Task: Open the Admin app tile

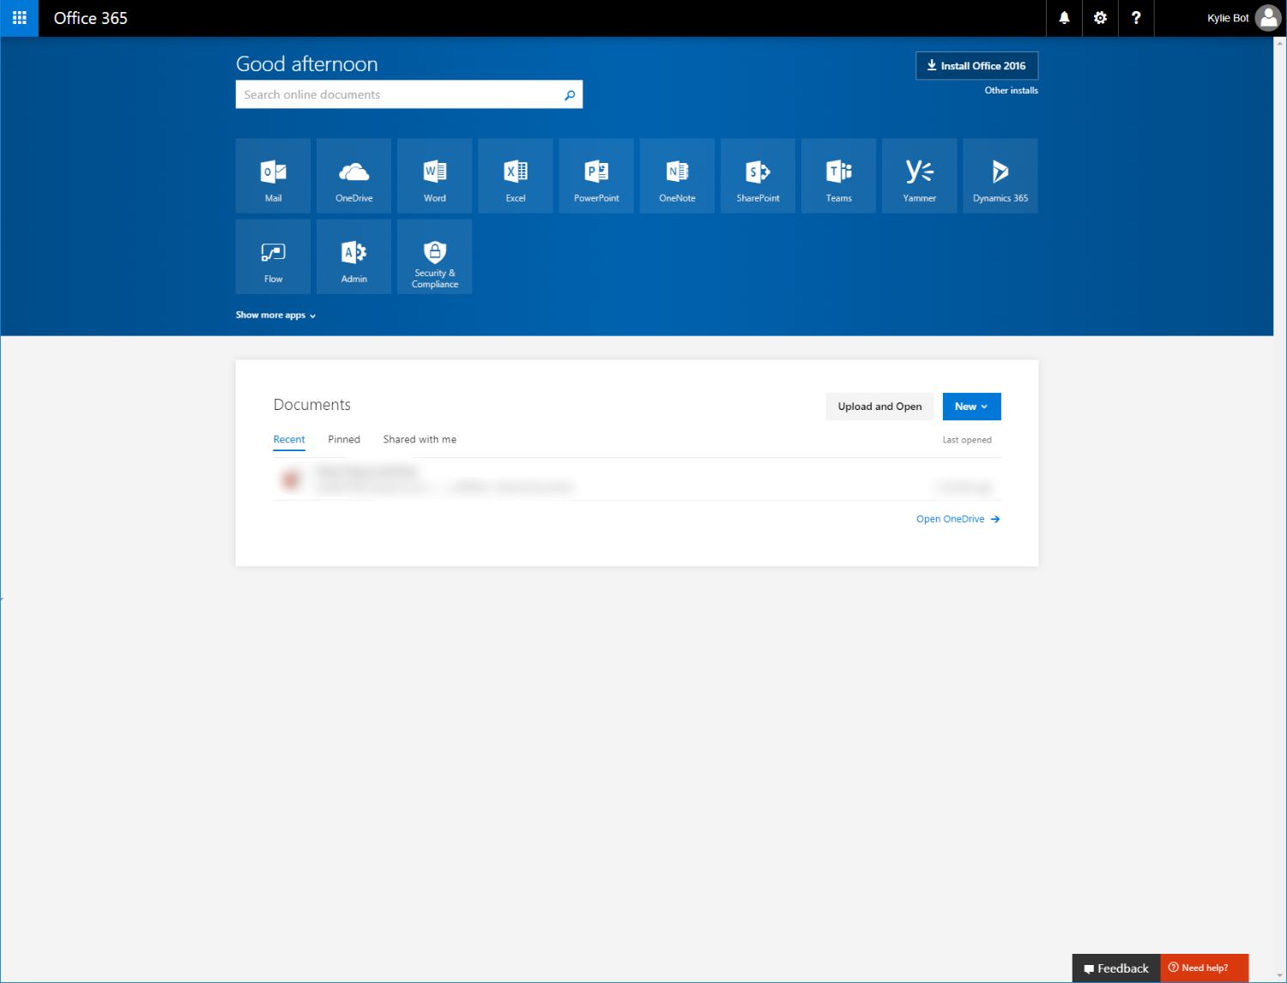Action: (x=353, y=256)
